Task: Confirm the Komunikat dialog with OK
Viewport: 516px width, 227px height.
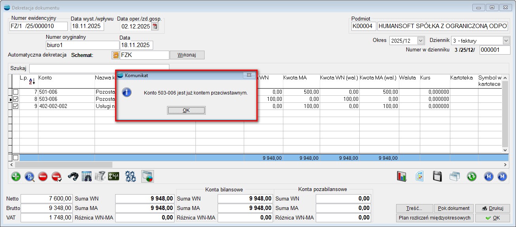Action: click(186, 110)
